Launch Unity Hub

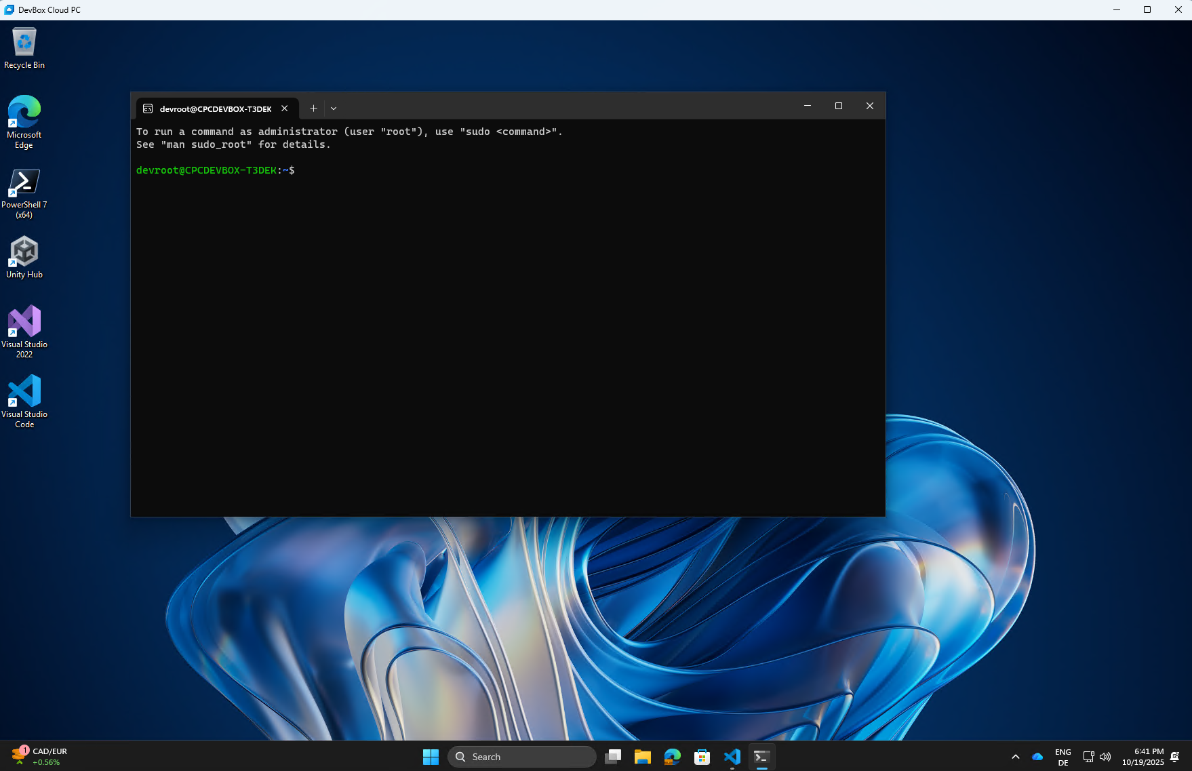(24, 252)
